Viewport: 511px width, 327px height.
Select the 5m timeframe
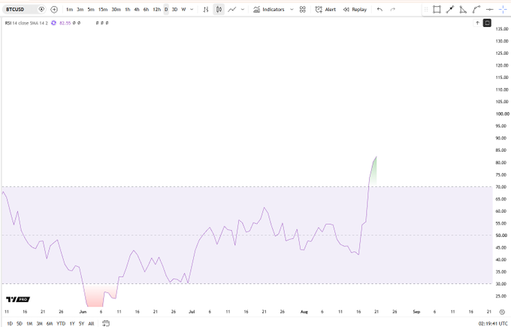pos(91,10)
